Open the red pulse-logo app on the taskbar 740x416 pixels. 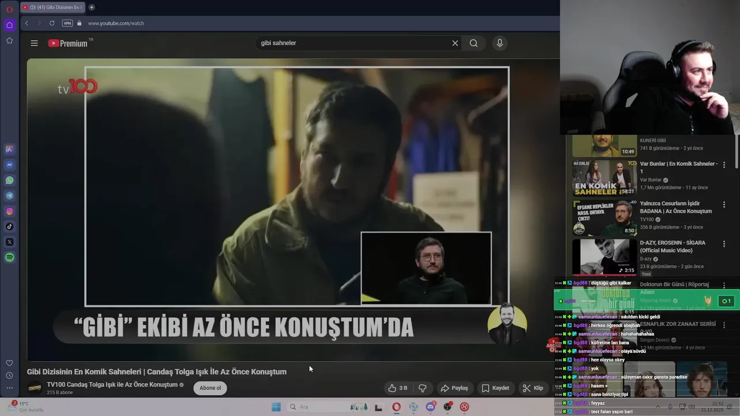[x=464, y=407]
